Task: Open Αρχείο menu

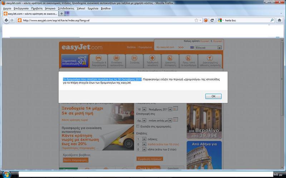Action: (7, 8)
